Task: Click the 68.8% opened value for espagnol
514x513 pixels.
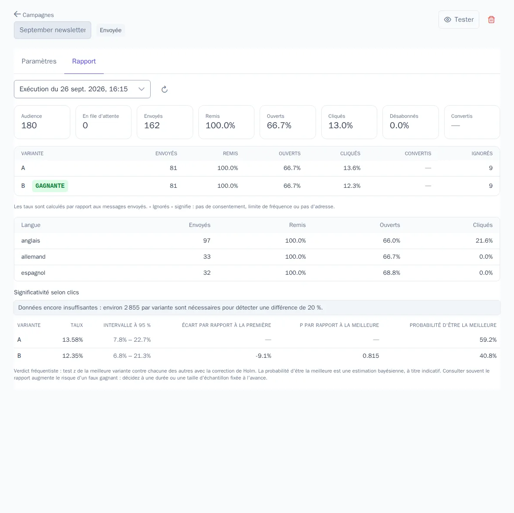Action: pyautogui.click(x=392, y=273)
